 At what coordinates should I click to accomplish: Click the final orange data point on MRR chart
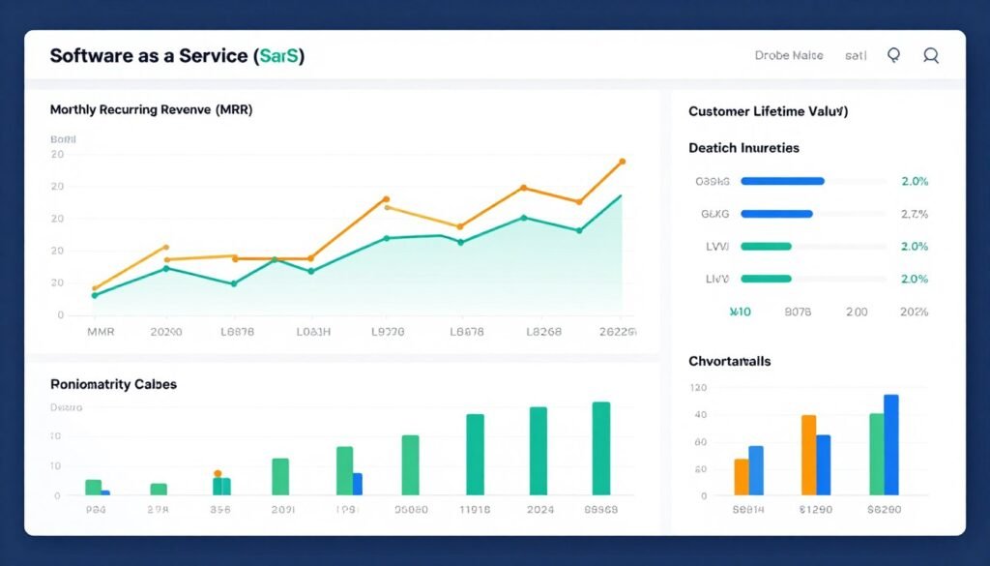tap(622, 162)
